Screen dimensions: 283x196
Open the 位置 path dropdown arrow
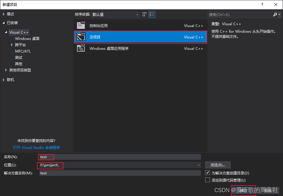[198, 165]
